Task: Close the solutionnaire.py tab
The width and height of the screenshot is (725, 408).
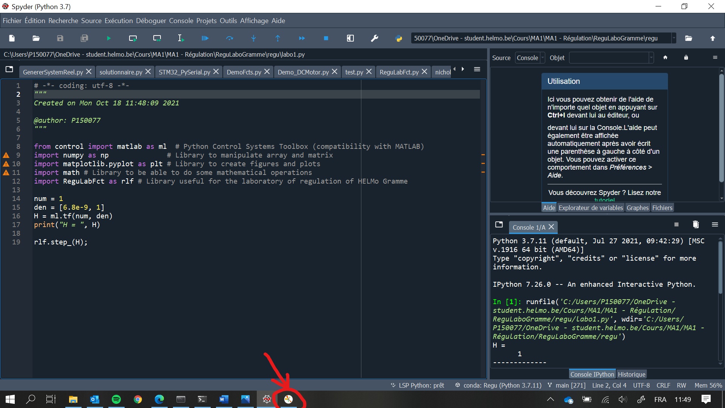Action: point(148,71)
